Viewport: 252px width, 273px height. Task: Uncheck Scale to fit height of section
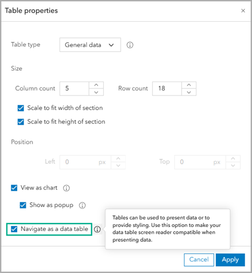[x=21, y=122]
